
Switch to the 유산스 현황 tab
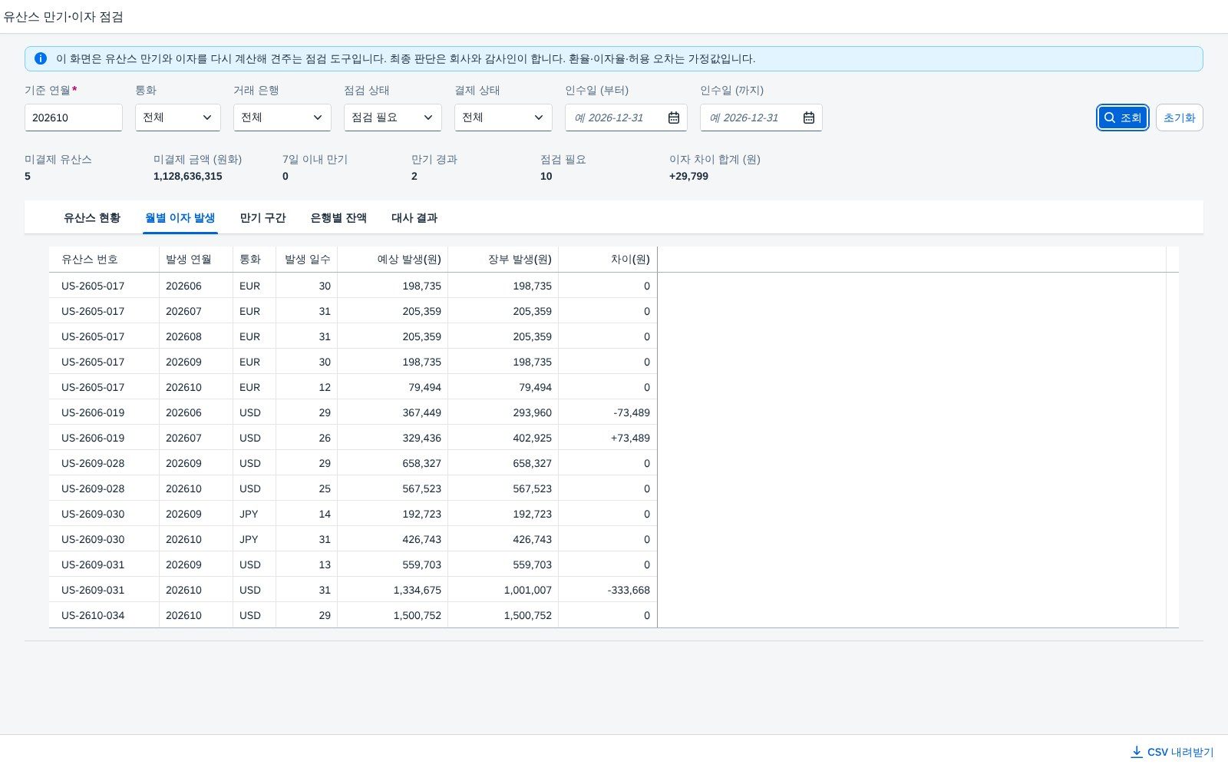point(92,218)
